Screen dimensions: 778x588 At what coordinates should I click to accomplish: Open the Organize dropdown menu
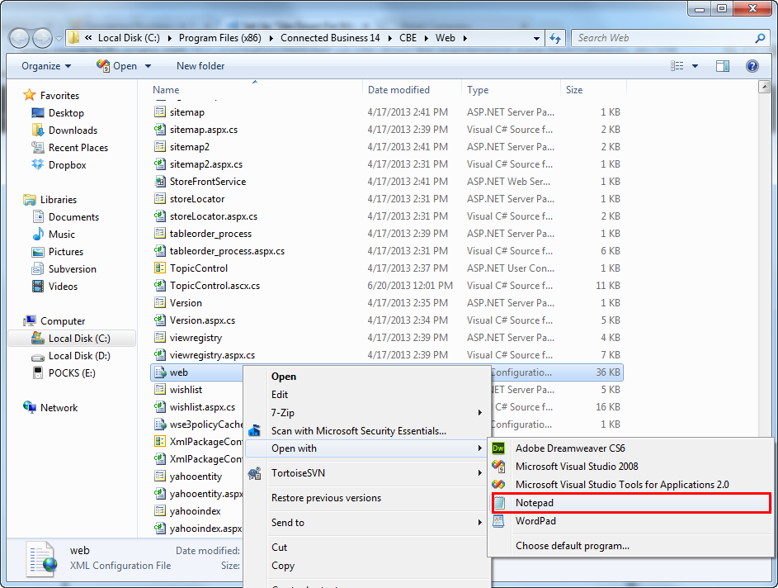[46, 66]
